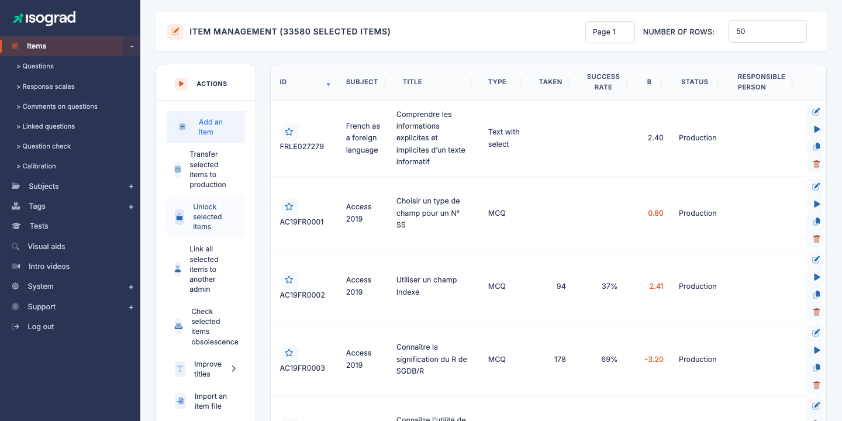Click the Isograd logo

pos(44,18)
